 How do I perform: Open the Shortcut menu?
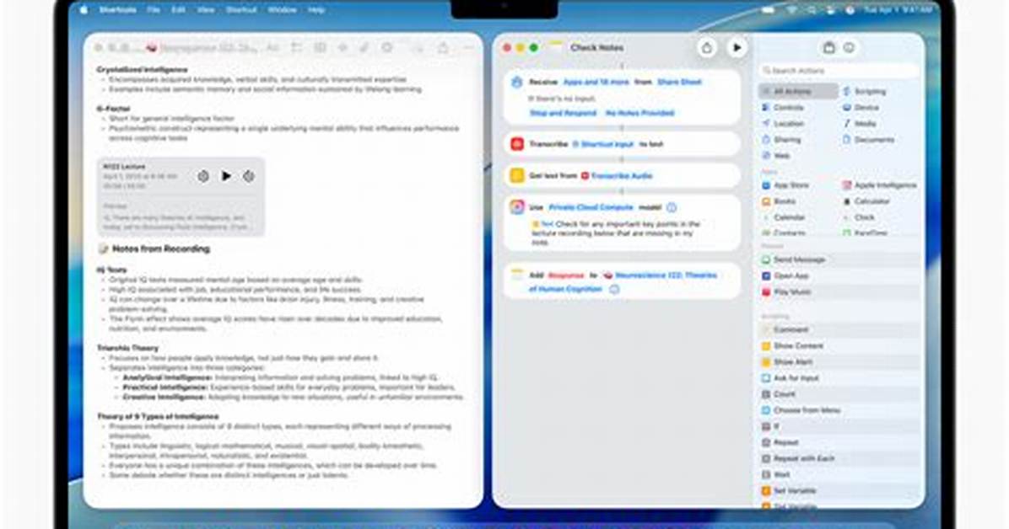[241, 10]
